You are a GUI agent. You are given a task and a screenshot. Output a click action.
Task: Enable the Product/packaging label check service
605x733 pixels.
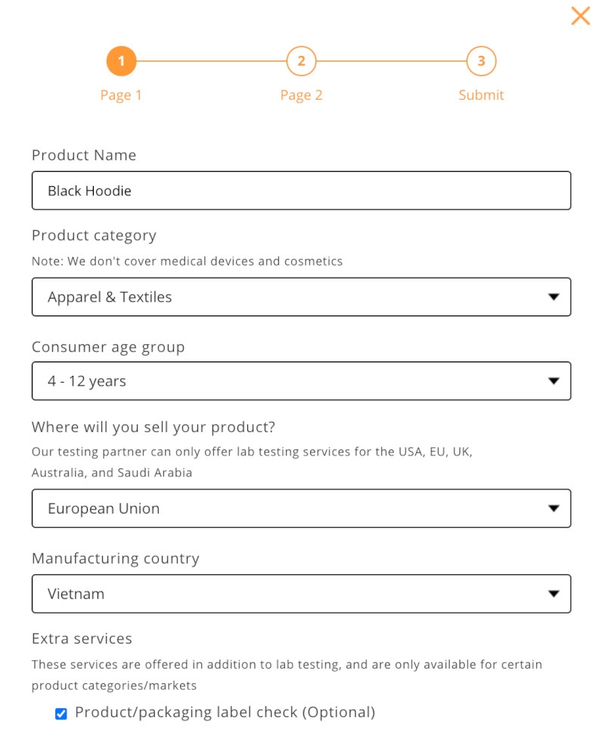point(60,712)
